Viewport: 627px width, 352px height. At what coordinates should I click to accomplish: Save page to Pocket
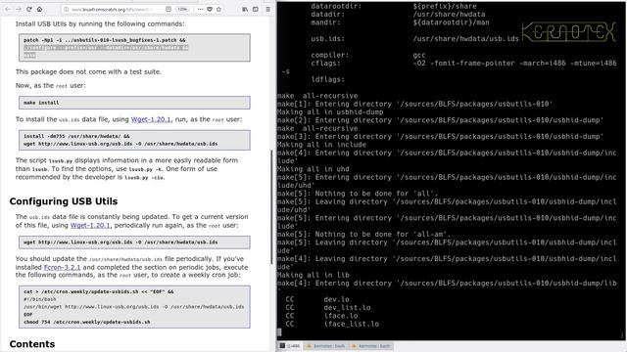(x=209, y=9)
